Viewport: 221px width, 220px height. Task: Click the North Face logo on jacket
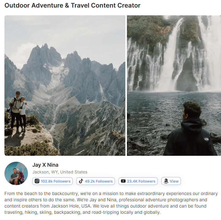[207, 139]
